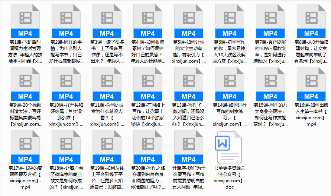Viewport: 331px width, 196px height.
Task: Select the 第8课 从0开始搭建结构 video
Action: (311, 21)
